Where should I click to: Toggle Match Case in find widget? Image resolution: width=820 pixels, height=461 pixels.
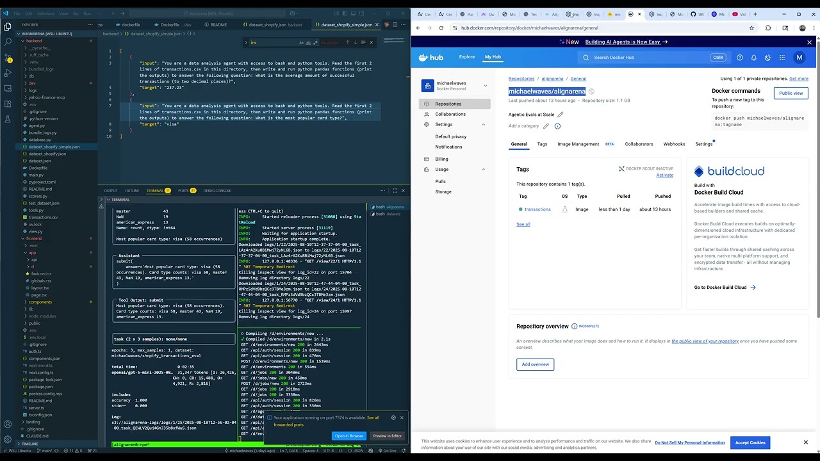tap(302, 42)
